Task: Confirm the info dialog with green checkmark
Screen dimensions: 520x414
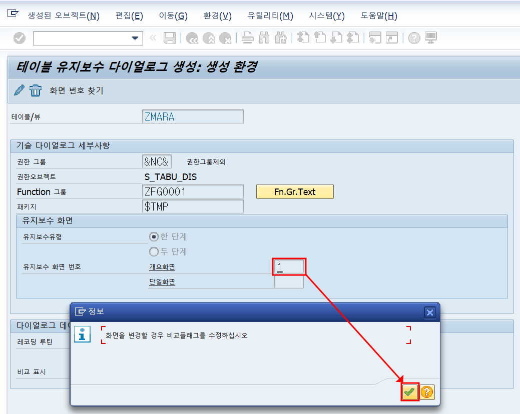Action: click(409, 392)
